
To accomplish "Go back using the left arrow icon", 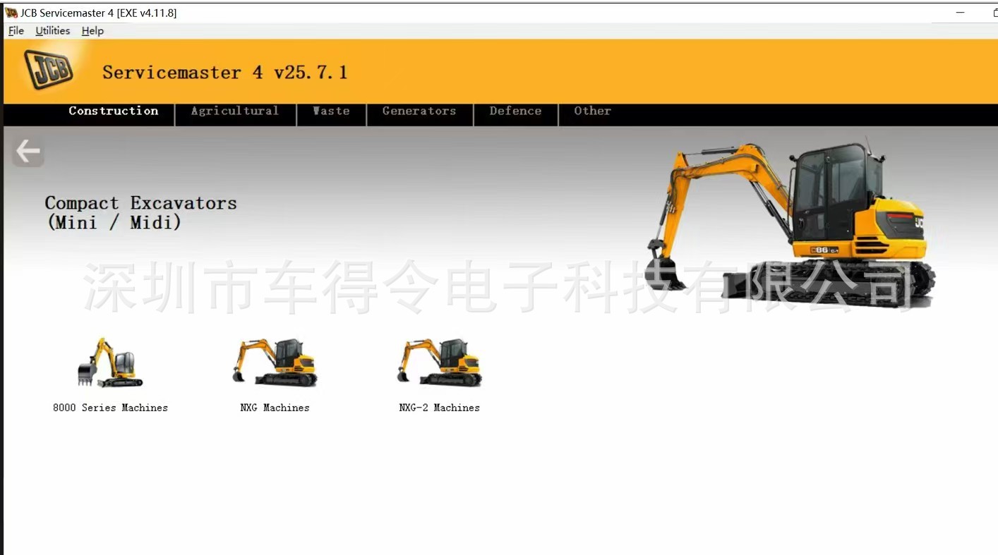I will 28,152.
